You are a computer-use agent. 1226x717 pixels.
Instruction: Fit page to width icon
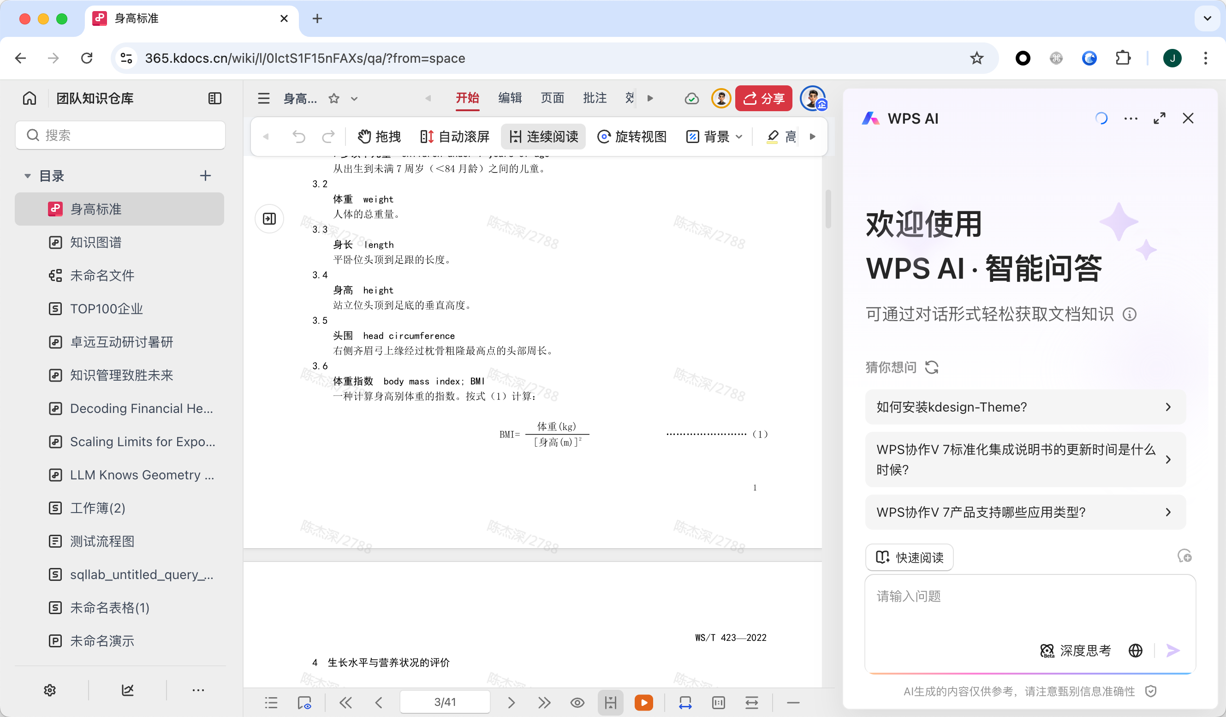click(685, 702)
